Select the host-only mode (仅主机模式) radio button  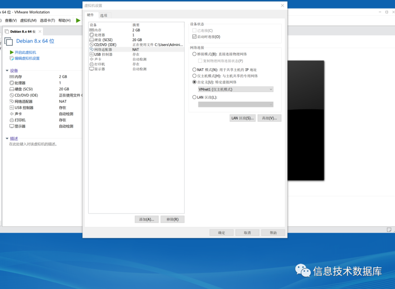[x=194, y=76]
